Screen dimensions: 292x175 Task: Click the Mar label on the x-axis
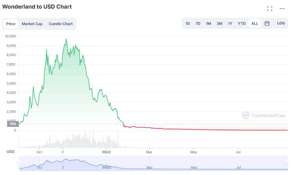149,152
